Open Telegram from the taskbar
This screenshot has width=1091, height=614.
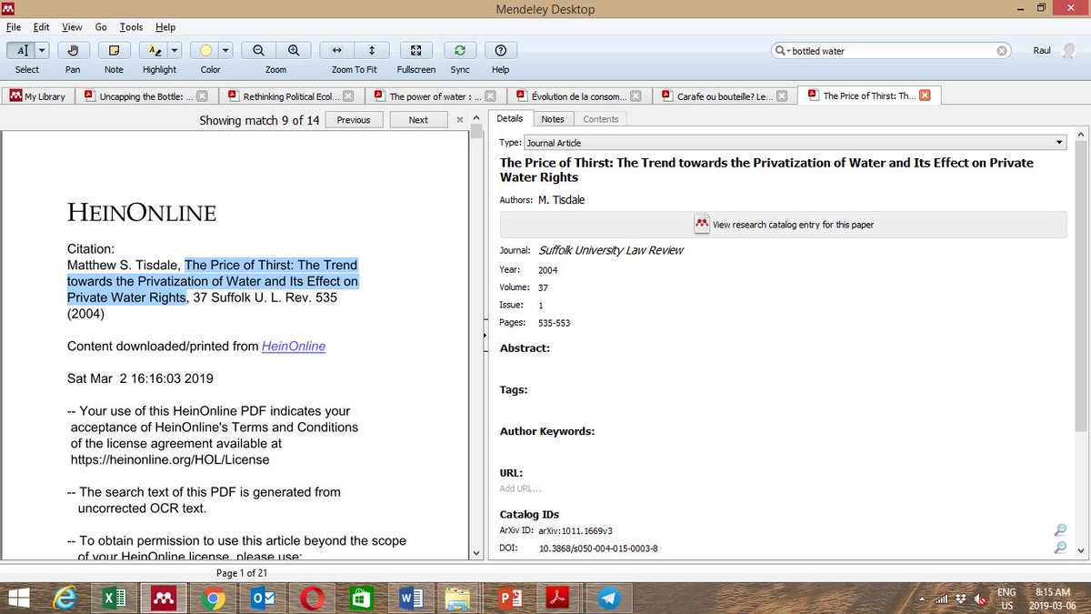(x=609, y=598)
